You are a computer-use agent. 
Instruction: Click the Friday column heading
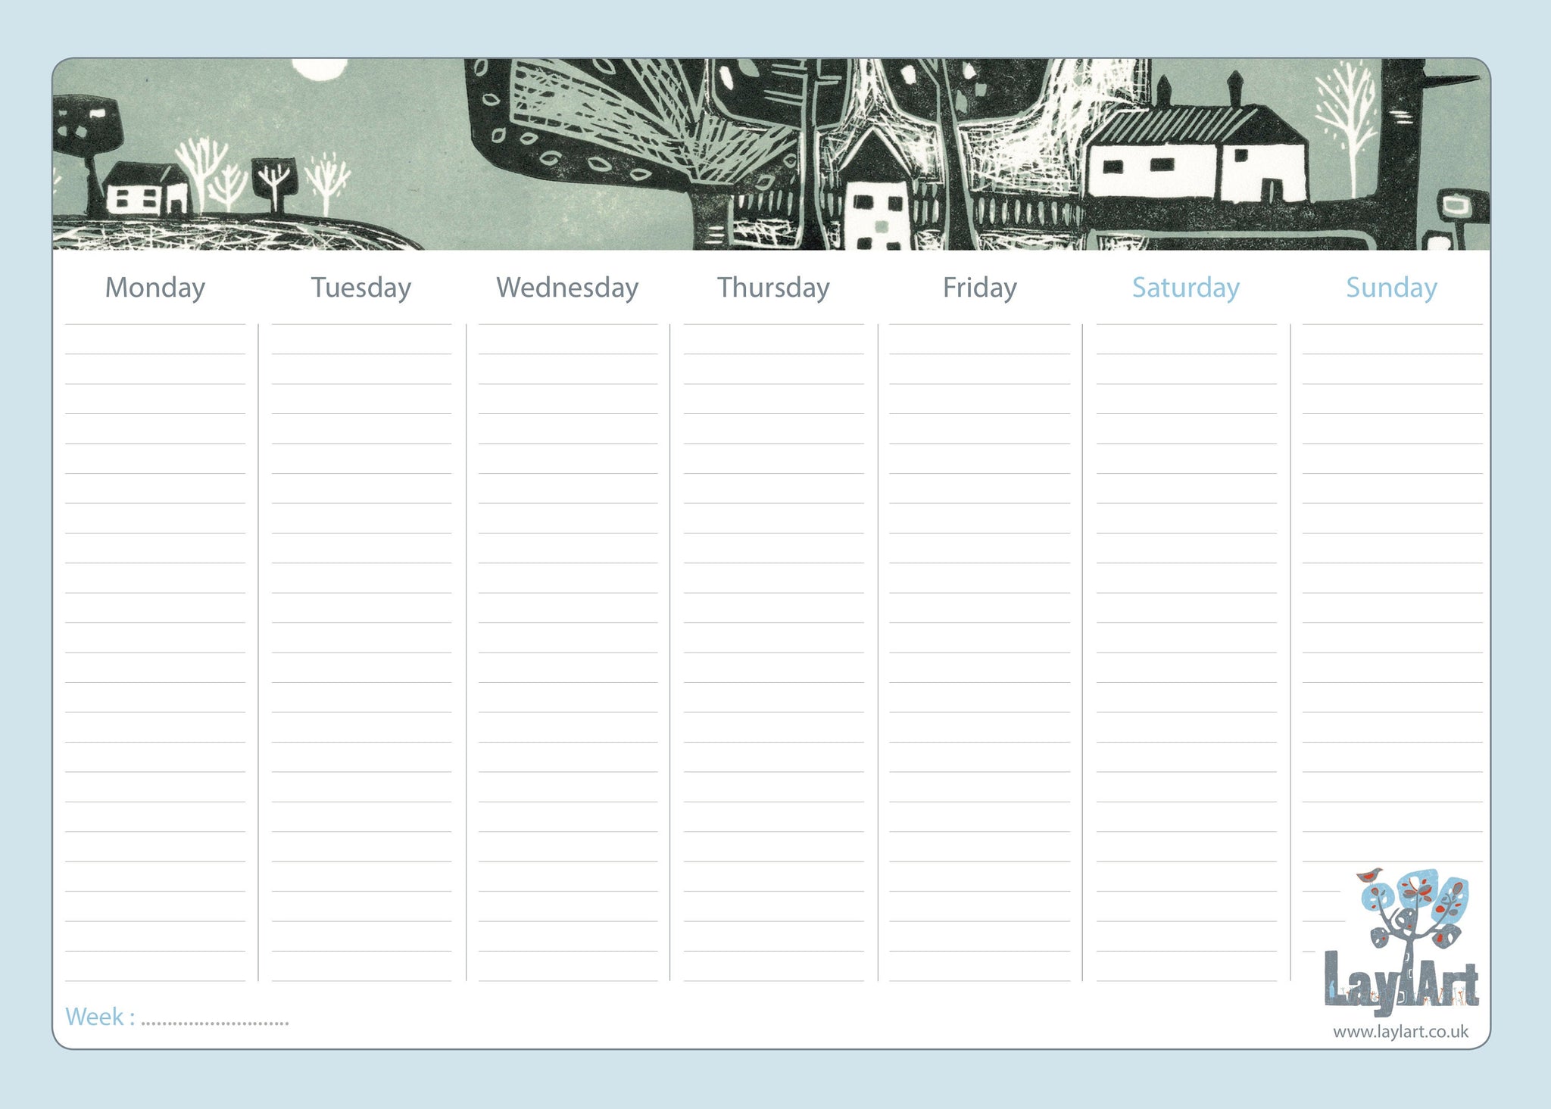click(979, 288)
